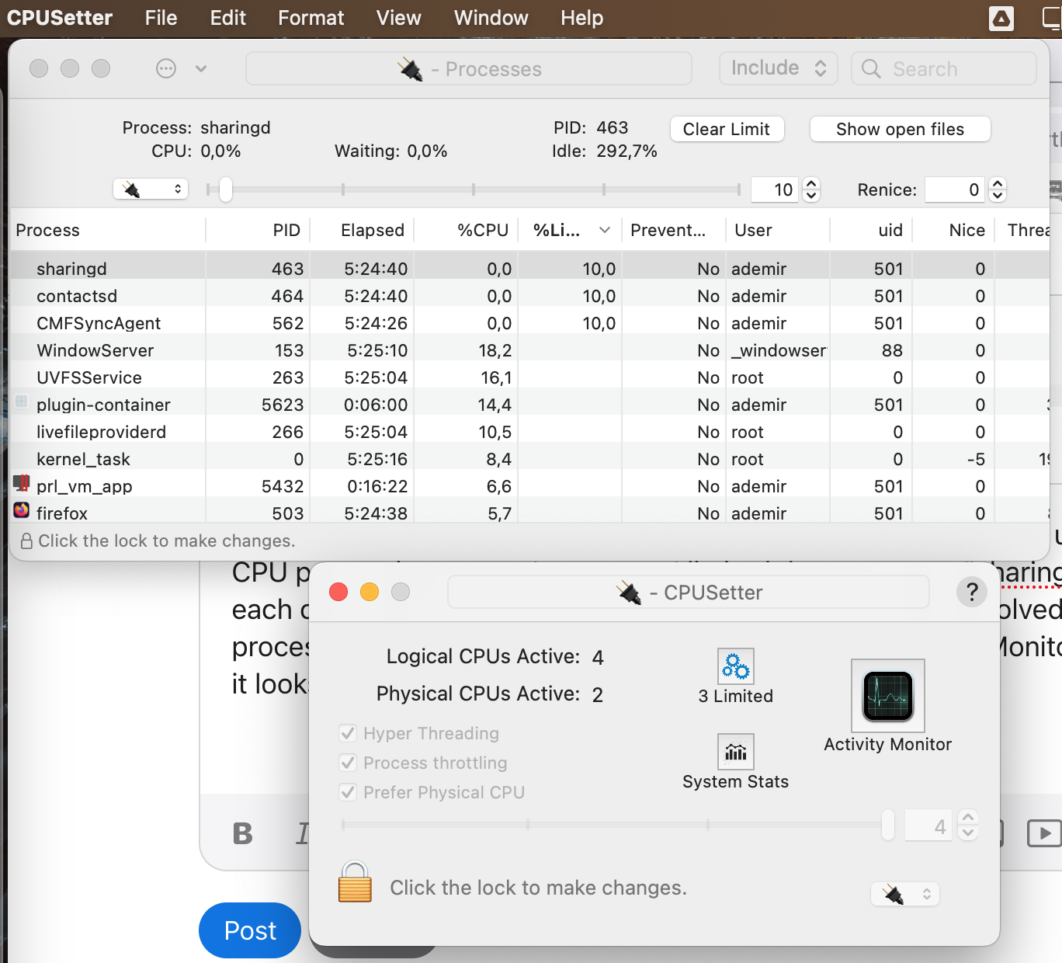This screenshot has height=963, width=1062.
Task: Open the Help menu
Action: [581, 18]
